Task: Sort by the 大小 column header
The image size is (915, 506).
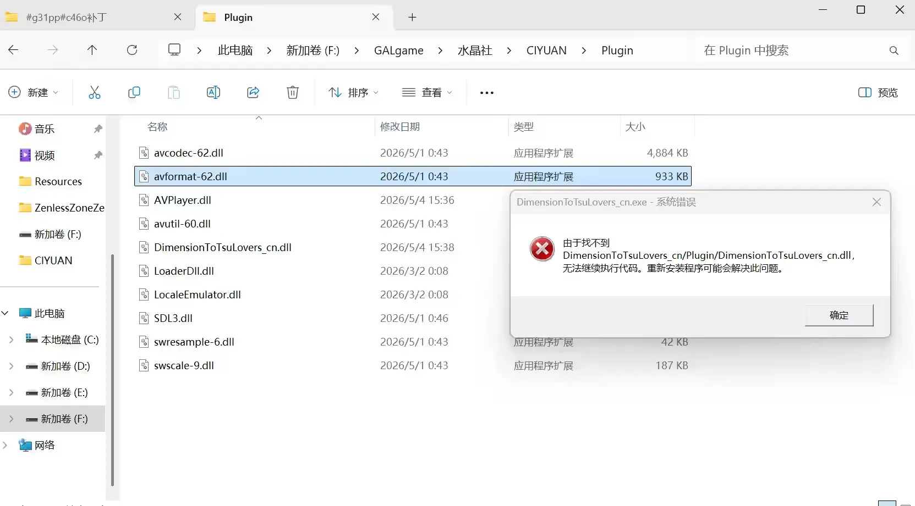Action: tap(635, 127)
